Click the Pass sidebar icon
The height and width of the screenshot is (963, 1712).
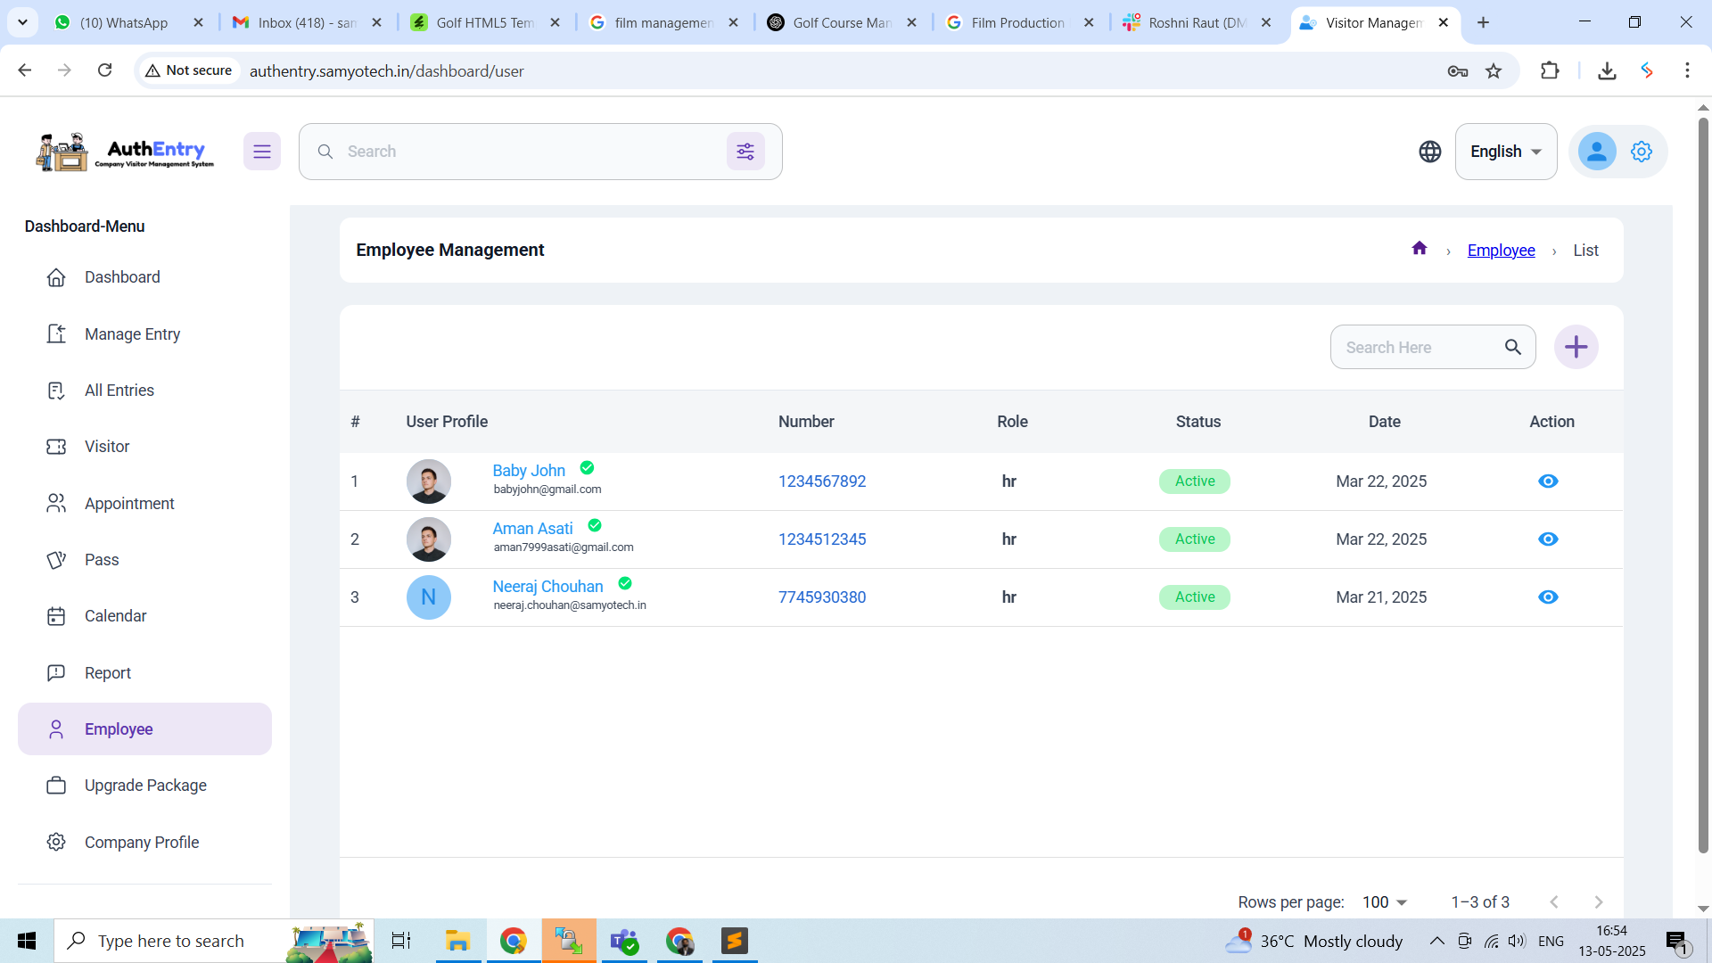(x=56, y=559)
